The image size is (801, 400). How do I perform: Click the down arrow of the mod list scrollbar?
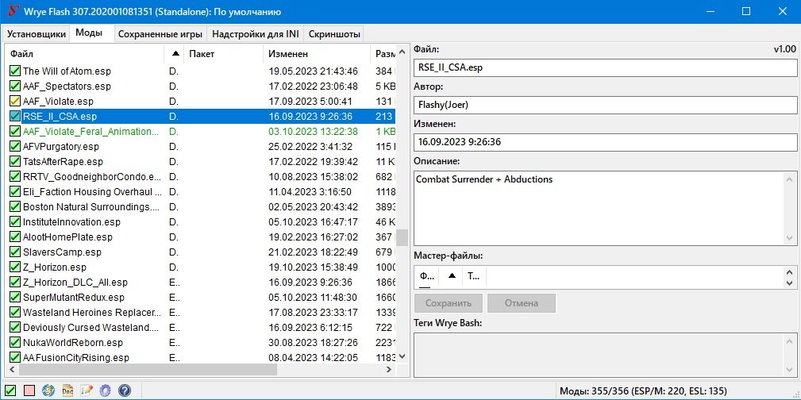402,358
